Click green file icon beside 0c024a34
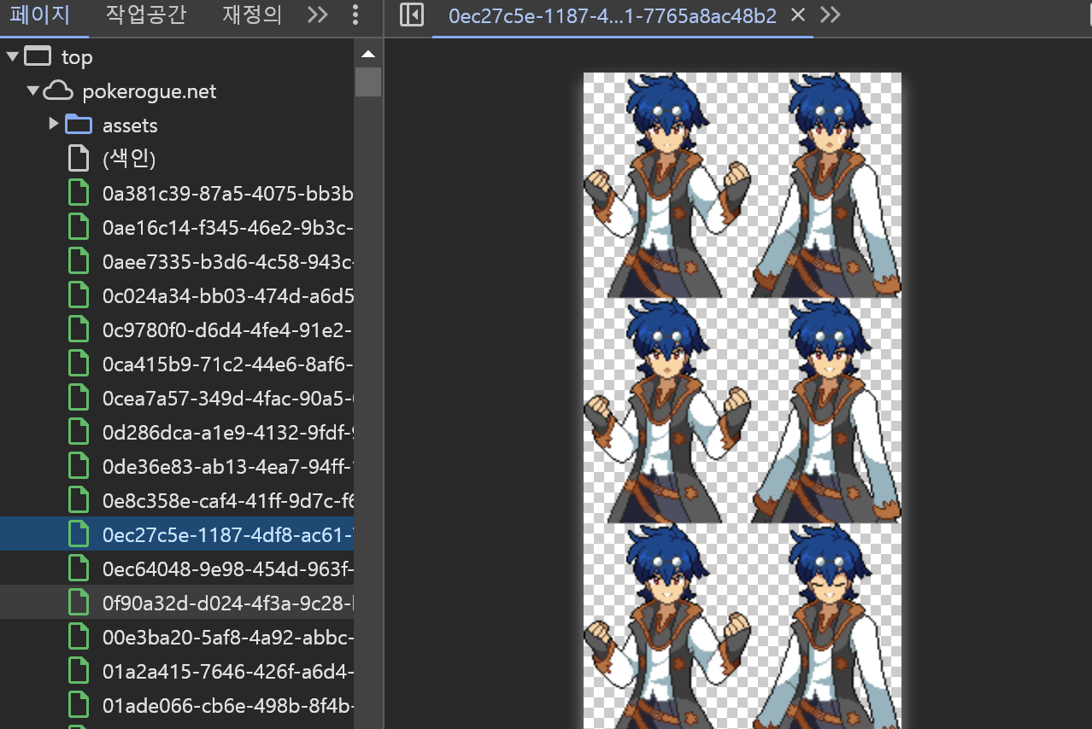Screen dimensions: 1092x729 pyautogui.click(x=79, y=295)
